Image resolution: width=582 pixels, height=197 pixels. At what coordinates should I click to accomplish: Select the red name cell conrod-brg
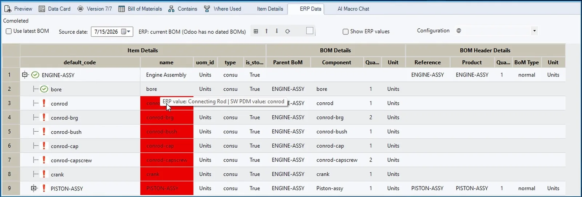click(x=167, y=117)
